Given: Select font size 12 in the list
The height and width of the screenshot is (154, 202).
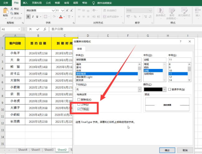Looking at the screenshot, I should pyautogui.click(x=178, y=77).
